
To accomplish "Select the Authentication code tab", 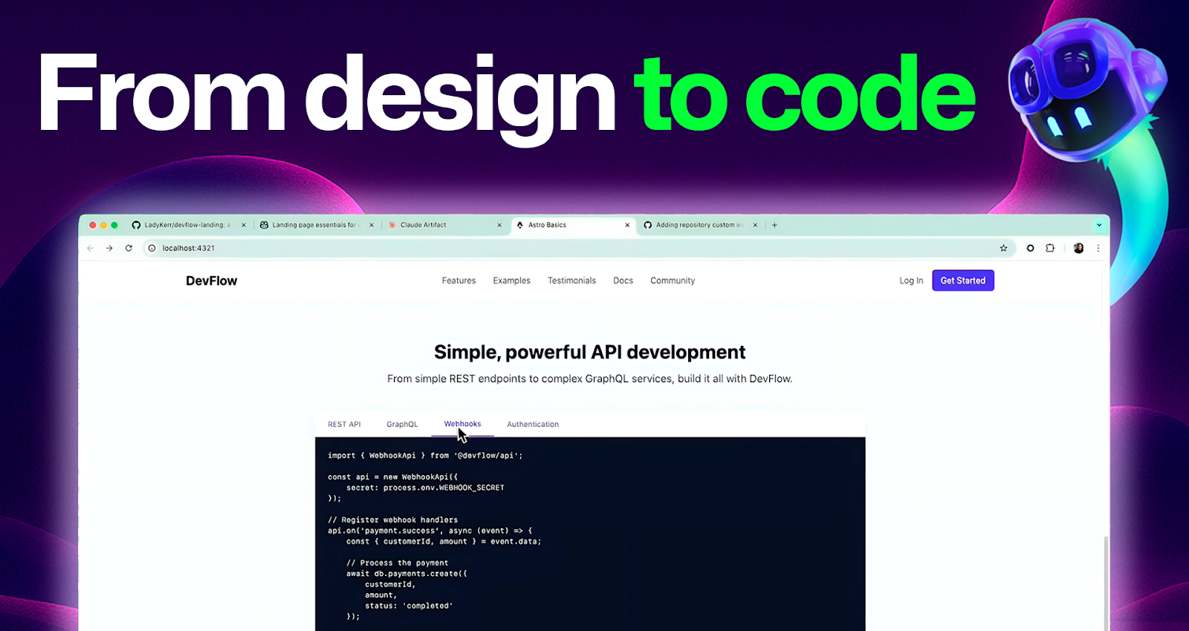I will [x=532, y=425].
